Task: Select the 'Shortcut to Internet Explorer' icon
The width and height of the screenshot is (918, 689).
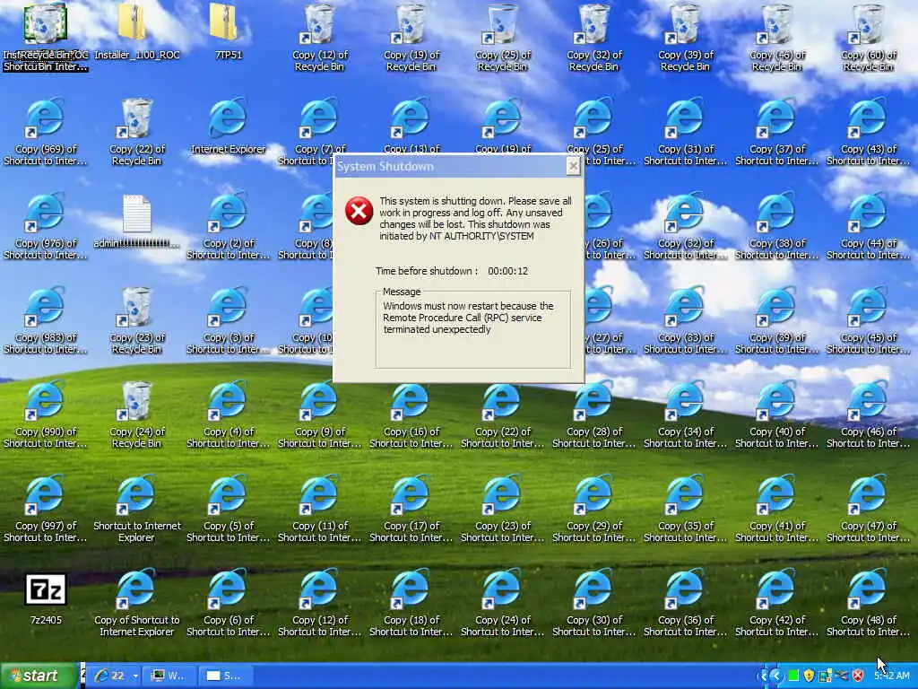Action: pos(137,510)
